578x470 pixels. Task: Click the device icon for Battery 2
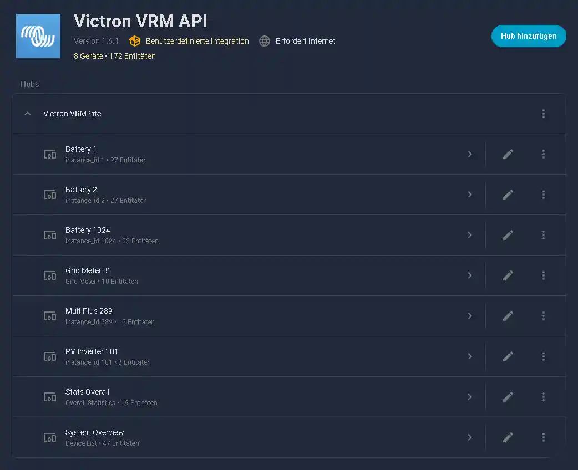(50, 195)
